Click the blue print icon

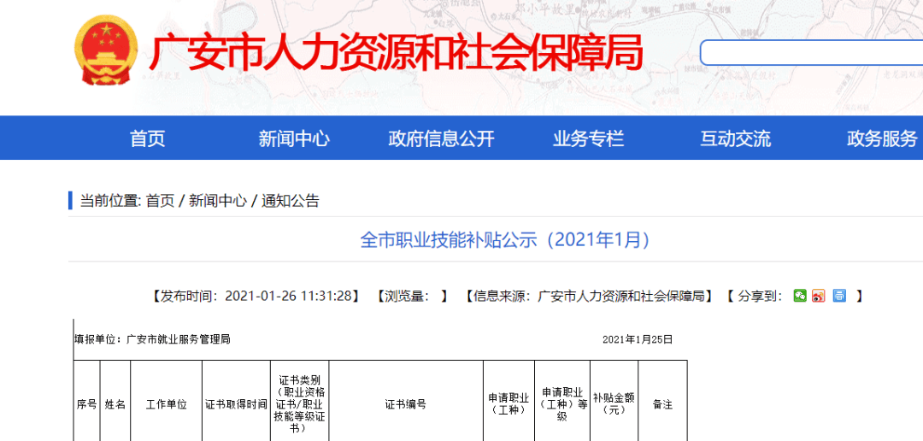click(x=839, y=296)
